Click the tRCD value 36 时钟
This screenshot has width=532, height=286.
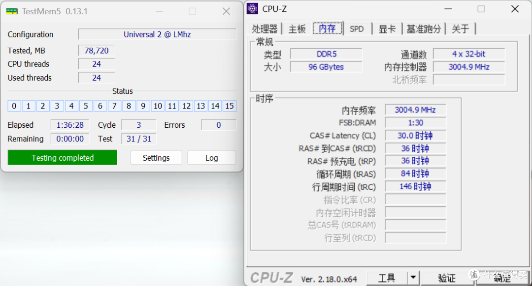coord(415,148)
